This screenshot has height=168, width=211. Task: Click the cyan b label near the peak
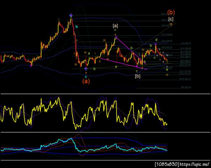(77, 27)
